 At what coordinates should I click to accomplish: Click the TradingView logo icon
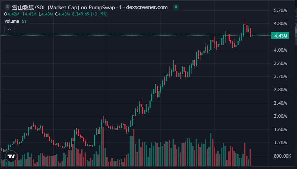coord(11,156)
